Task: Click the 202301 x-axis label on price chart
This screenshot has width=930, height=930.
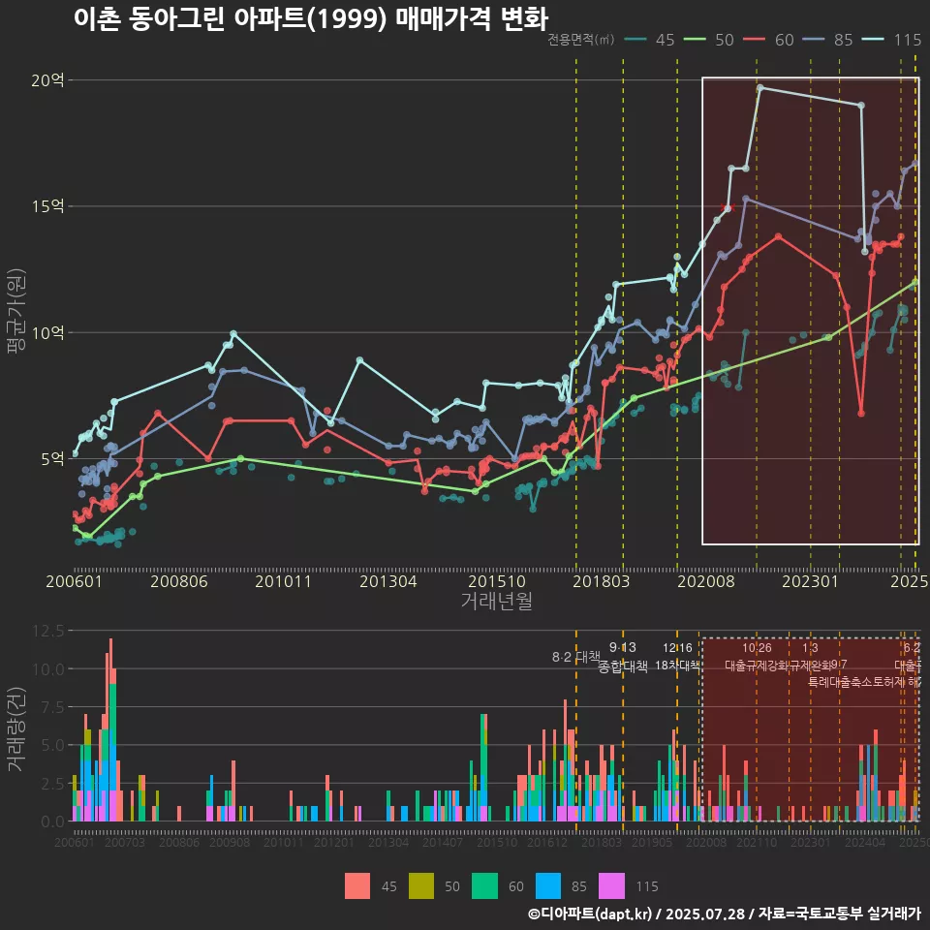Action: (810, 581)
